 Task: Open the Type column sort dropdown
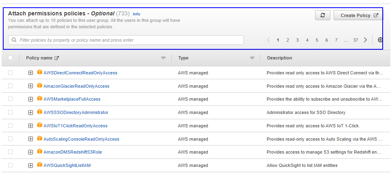[x=252, y=58]
